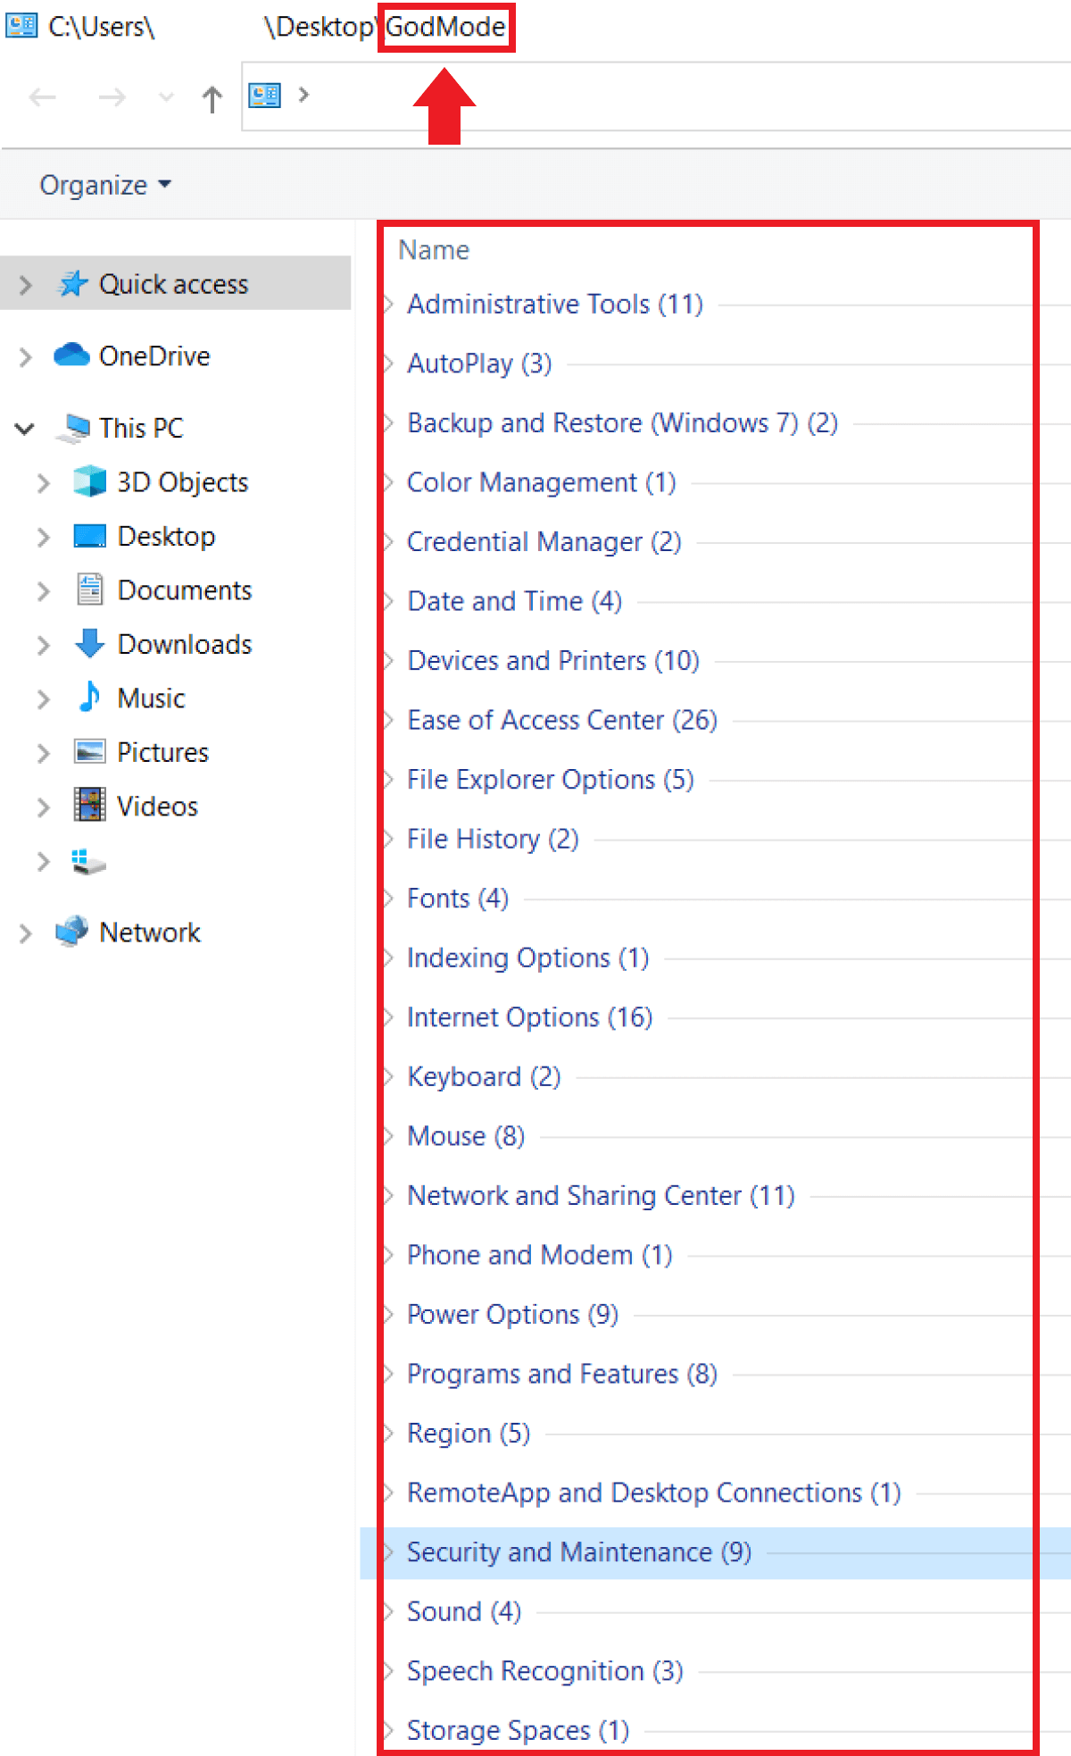Viewport: 1071px width, 1756px height.
Task: Expand the Desktop tree node
Action: tap(43, 537)
